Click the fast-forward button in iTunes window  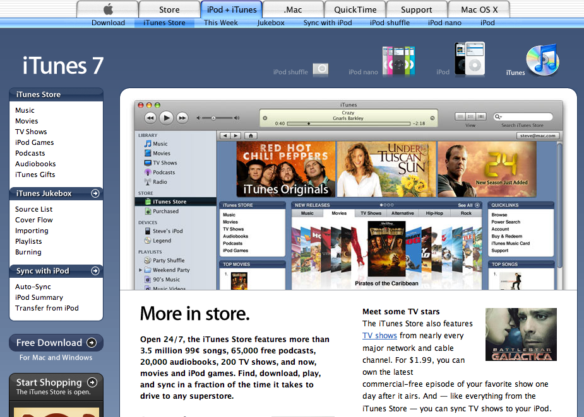[182, 118]
